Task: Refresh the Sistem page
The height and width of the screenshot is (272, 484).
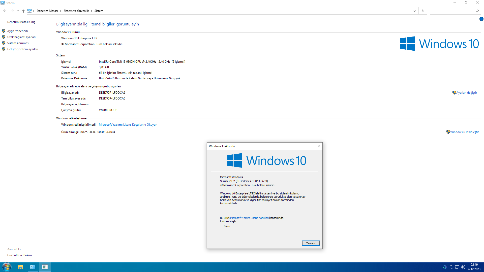Action: point(423,11)
